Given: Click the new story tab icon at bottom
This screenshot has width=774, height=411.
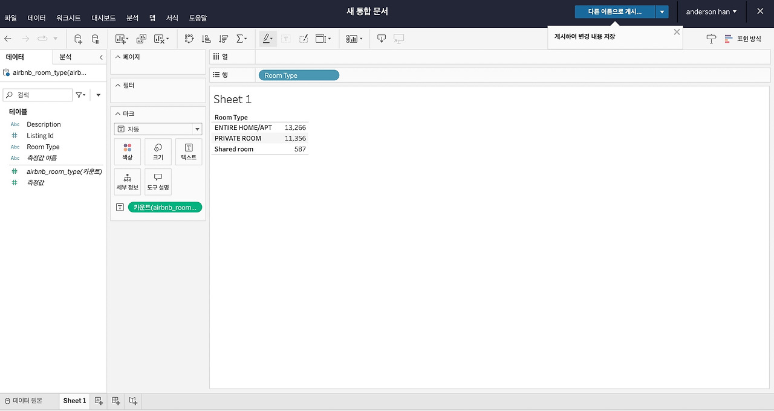Looking at the screenshot, I should (133, 401).
